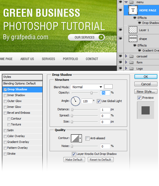Click the Distance value field
Viewport: 159px width, 186px height.
[105, 109]
